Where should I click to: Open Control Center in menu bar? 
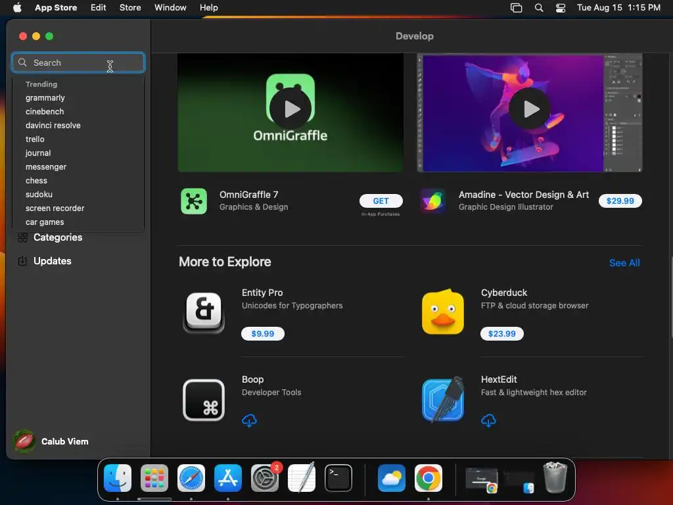tap(561, 8)
